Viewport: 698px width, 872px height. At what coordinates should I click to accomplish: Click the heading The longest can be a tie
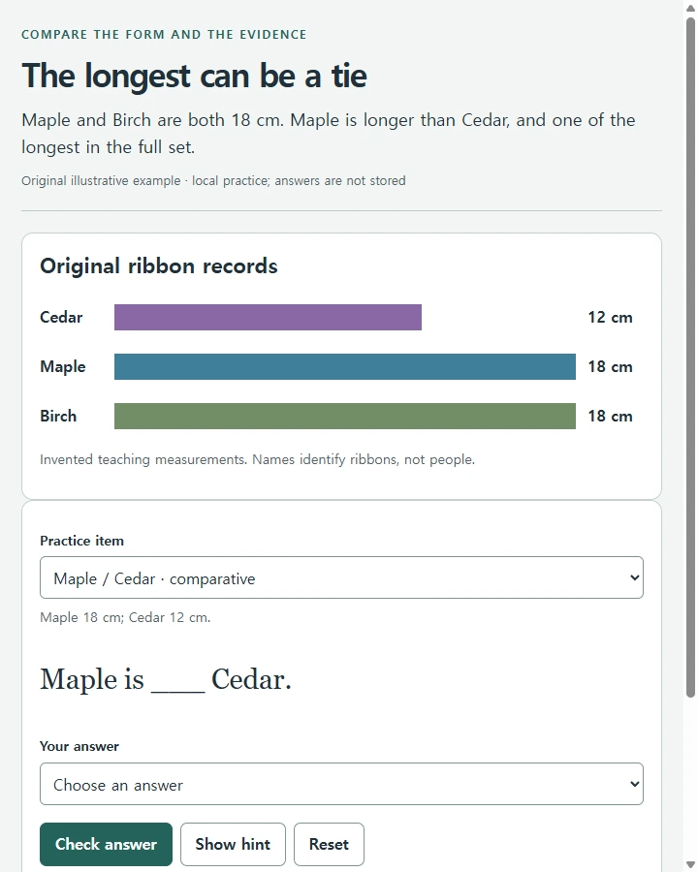(x=194, y=76)
